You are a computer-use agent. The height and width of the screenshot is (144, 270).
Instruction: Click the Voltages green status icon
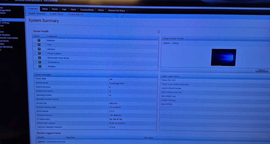pyautogui.click(x=40, y=66)
